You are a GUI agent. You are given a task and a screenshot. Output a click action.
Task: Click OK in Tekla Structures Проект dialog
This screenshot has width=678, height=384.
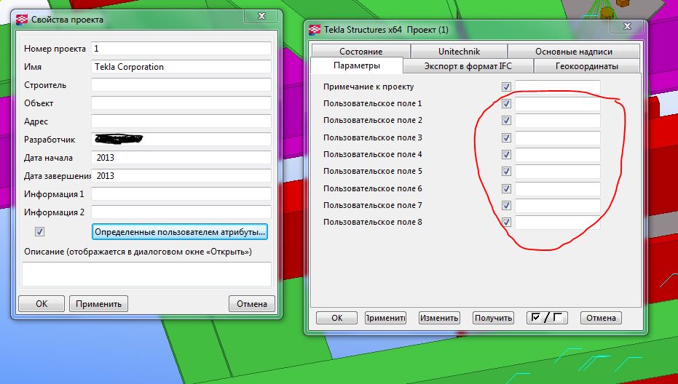point(337,318)
